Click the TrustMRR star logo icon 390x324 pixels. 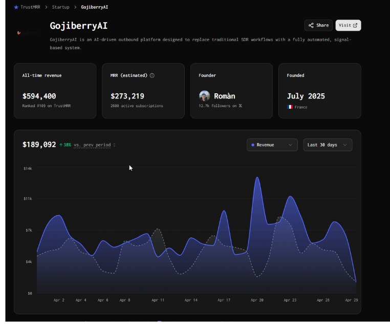16,7
